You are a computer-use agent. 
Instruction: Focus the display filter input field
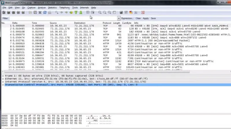63,18
